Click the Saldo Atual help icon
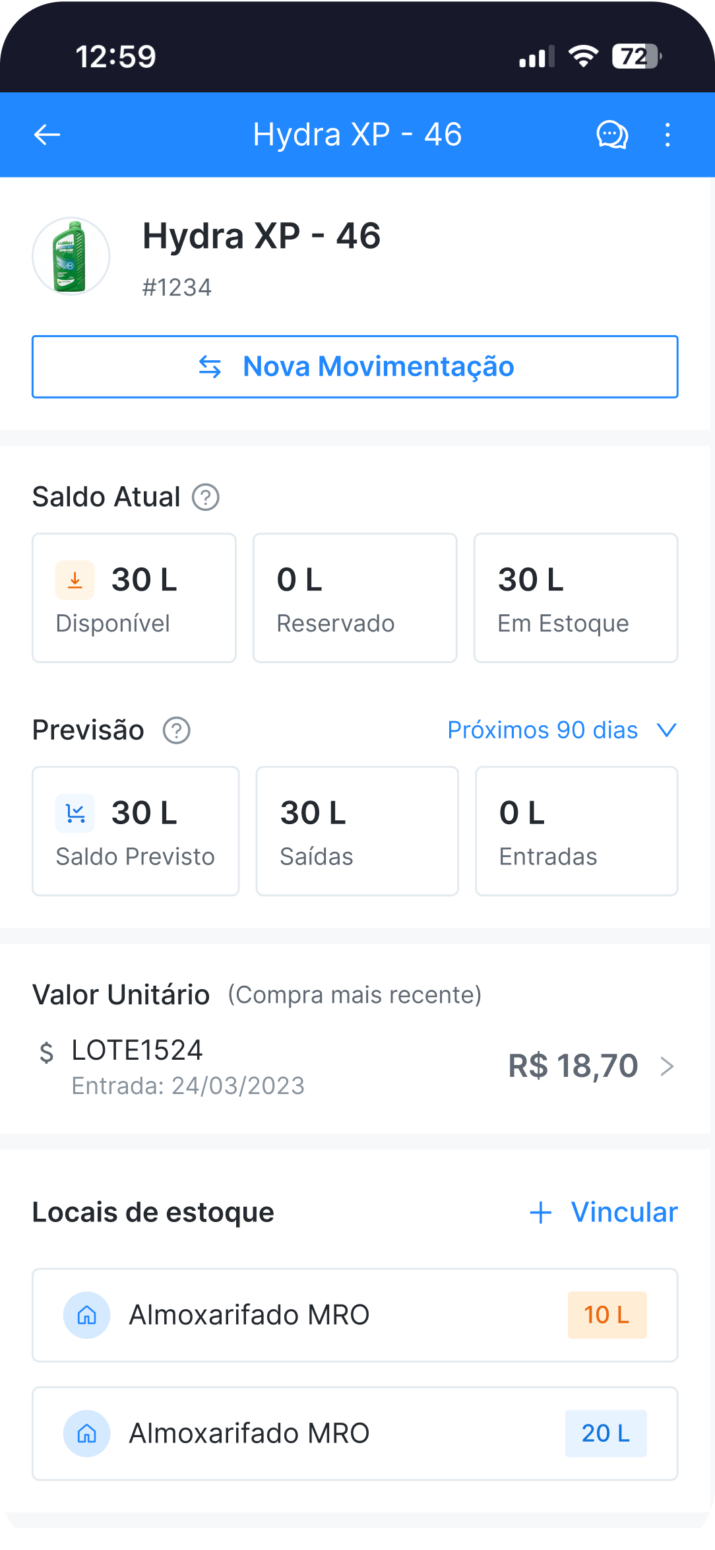Viewport: 715px width, 1550px height. 206,498
